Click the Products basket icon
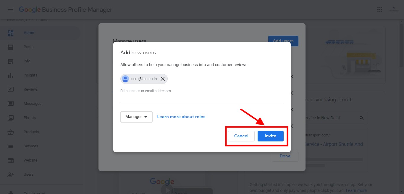 (x=11, y=132)
